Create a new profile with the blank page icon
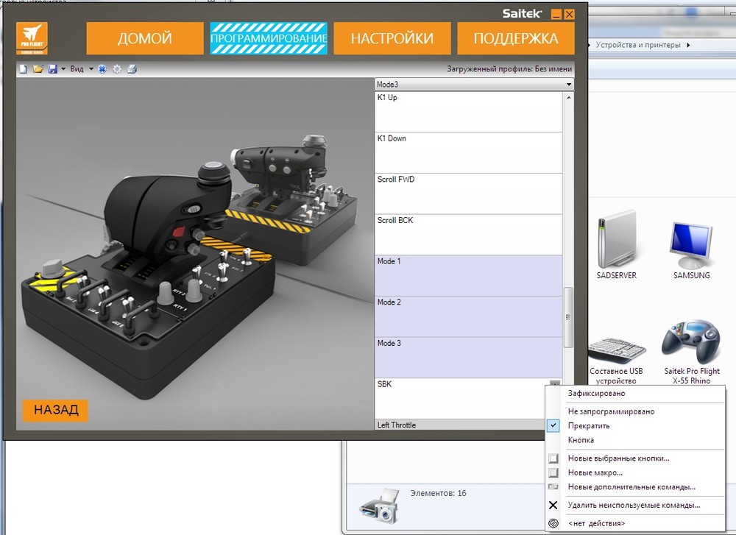 [23, 69]
